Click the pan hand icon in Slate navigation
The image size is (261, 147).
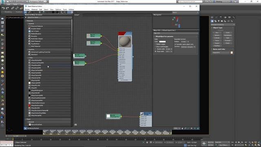[182, 128]
